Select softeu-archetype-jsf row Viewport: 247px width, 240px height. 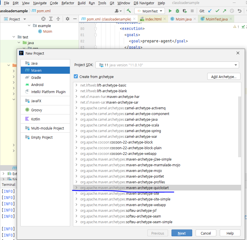(157, 210)
